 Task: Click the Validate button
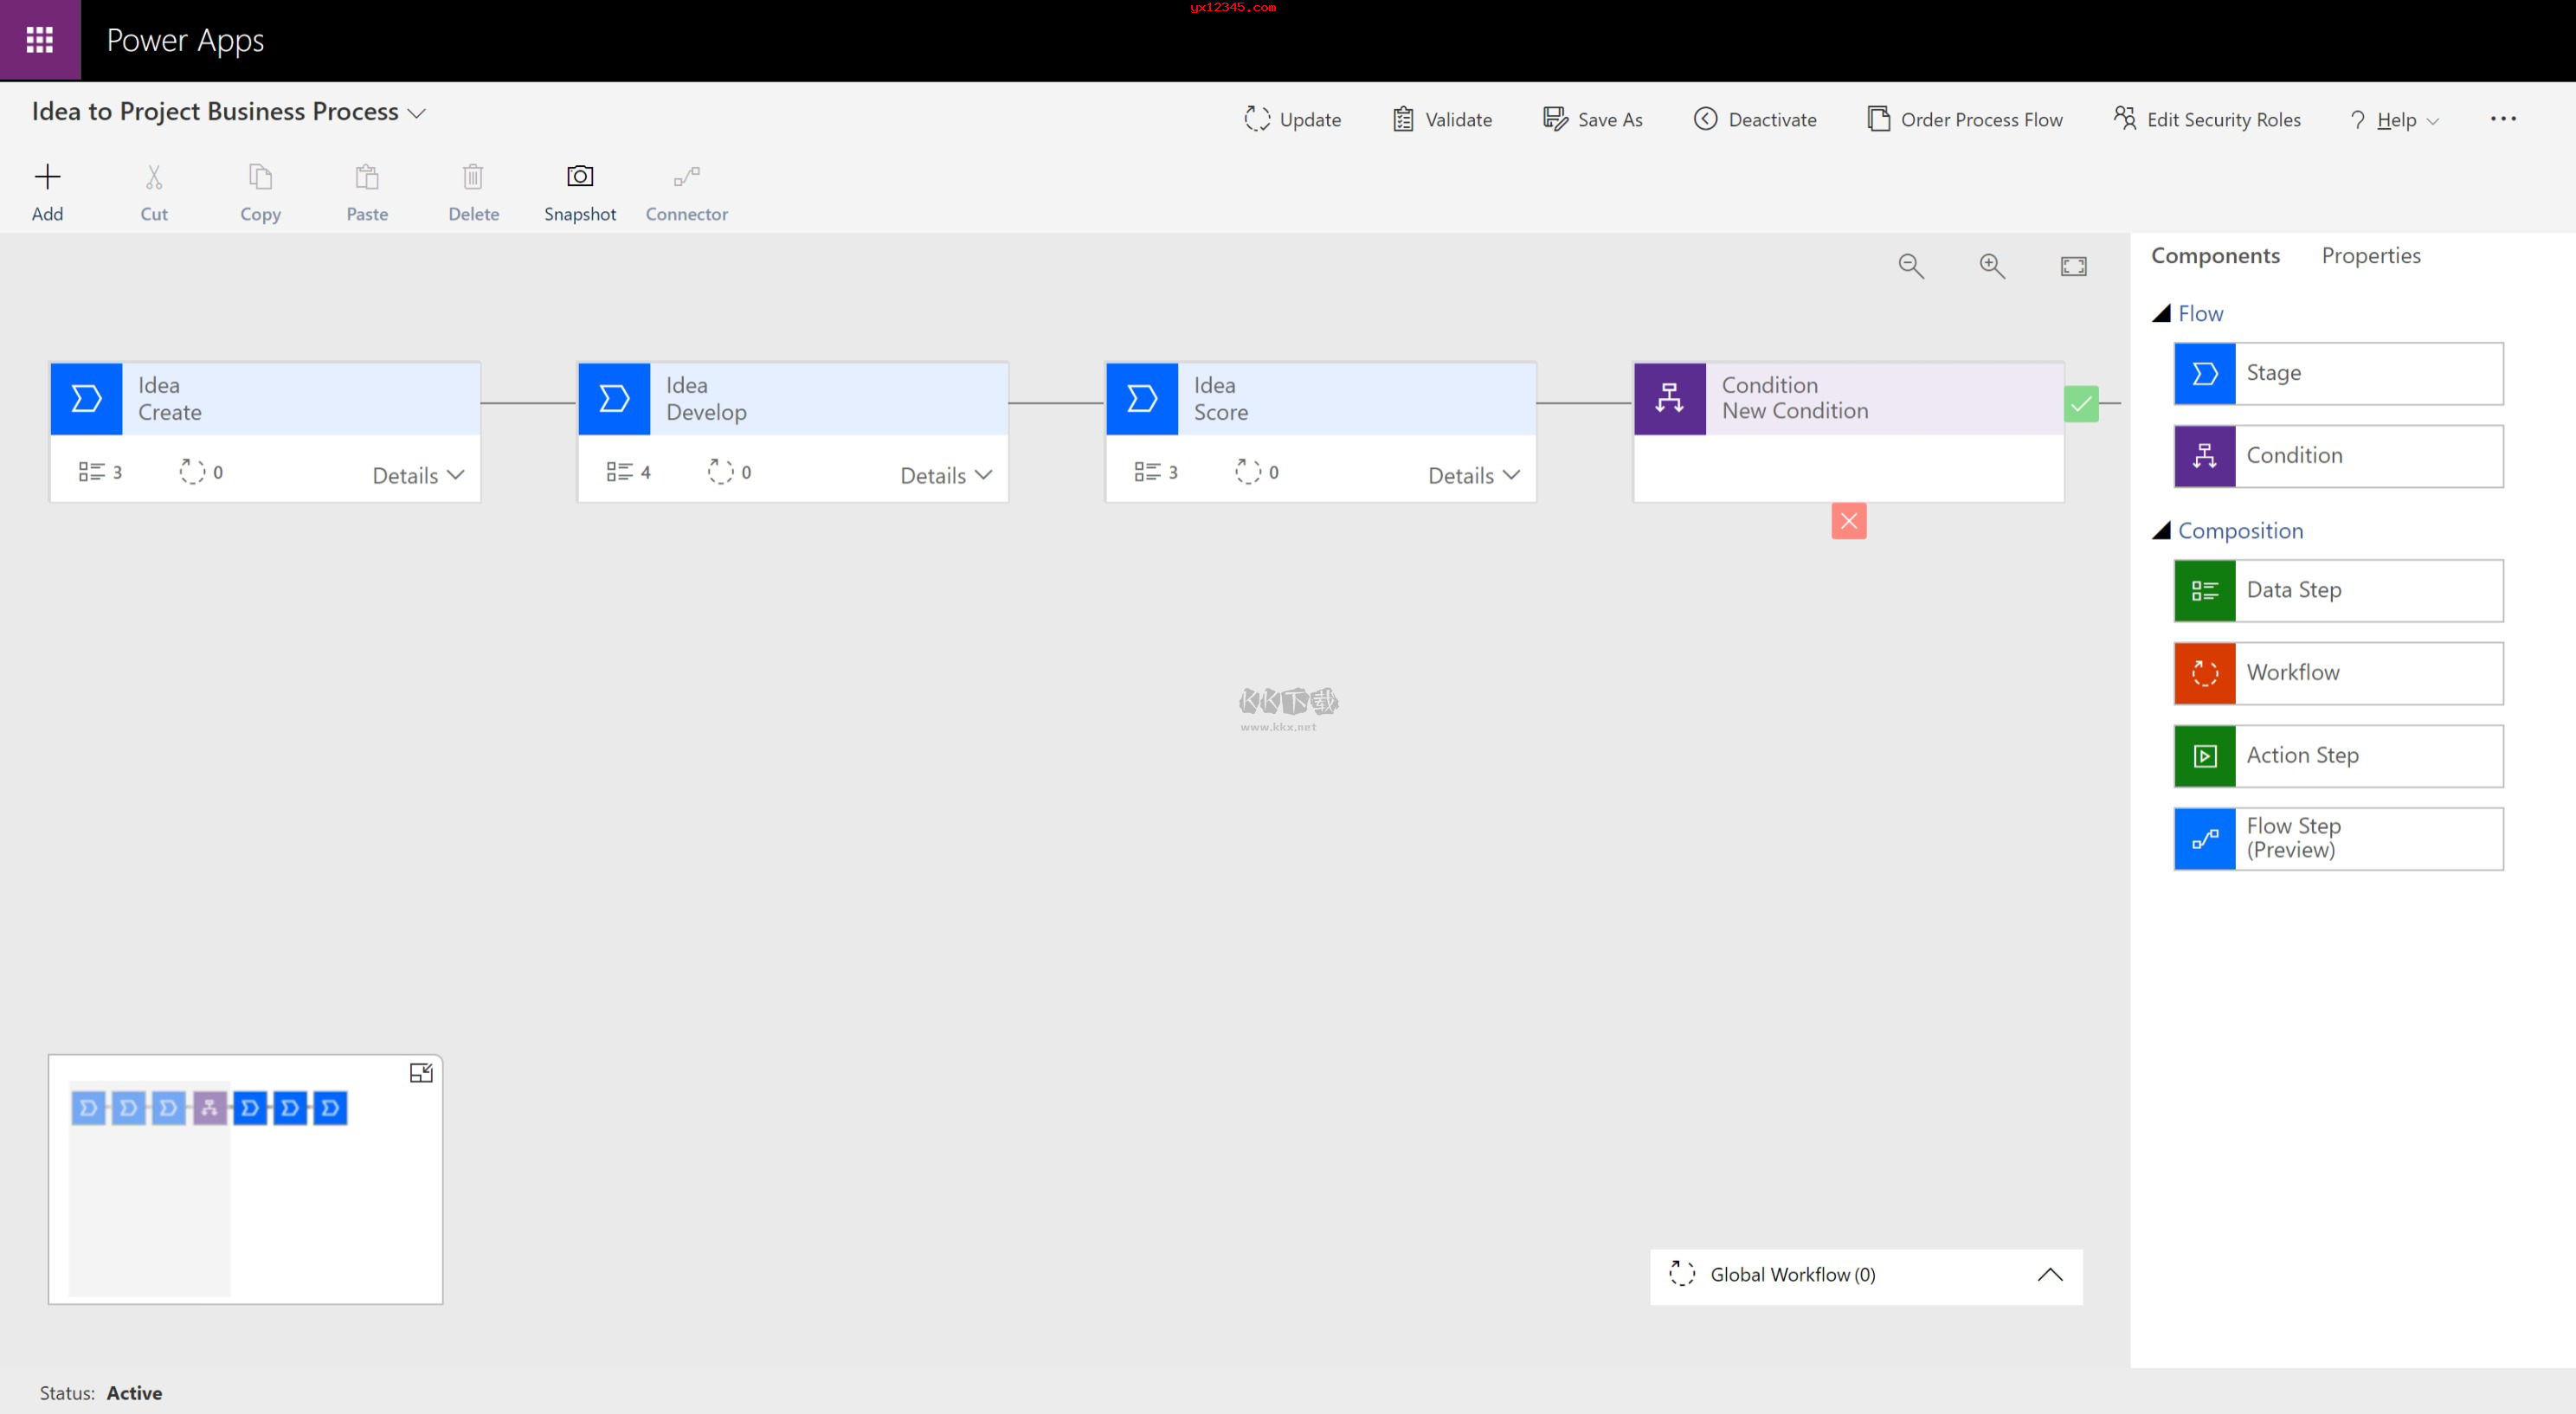click(x=1443, y=120)
